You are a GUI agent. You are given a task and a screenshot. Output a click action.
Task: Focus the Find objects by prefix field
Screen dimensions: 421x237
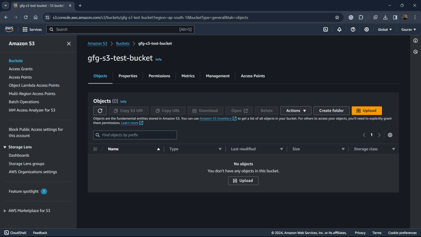tap(135, 135)
